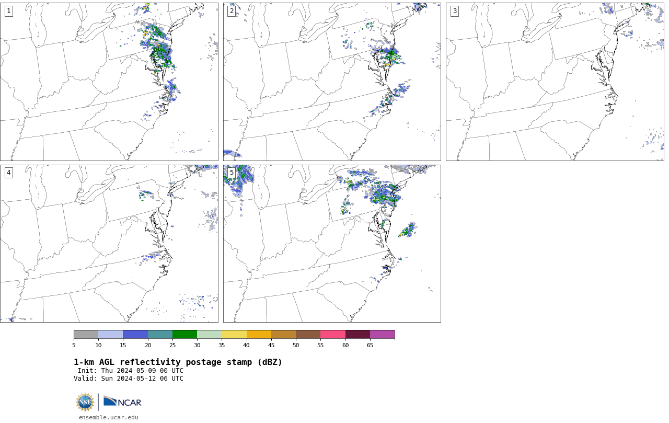Screen dimensions: 669x423
Task: Click the Valid: Sun 2024-05-12 06 UTC line
Action: coord(129,379)
